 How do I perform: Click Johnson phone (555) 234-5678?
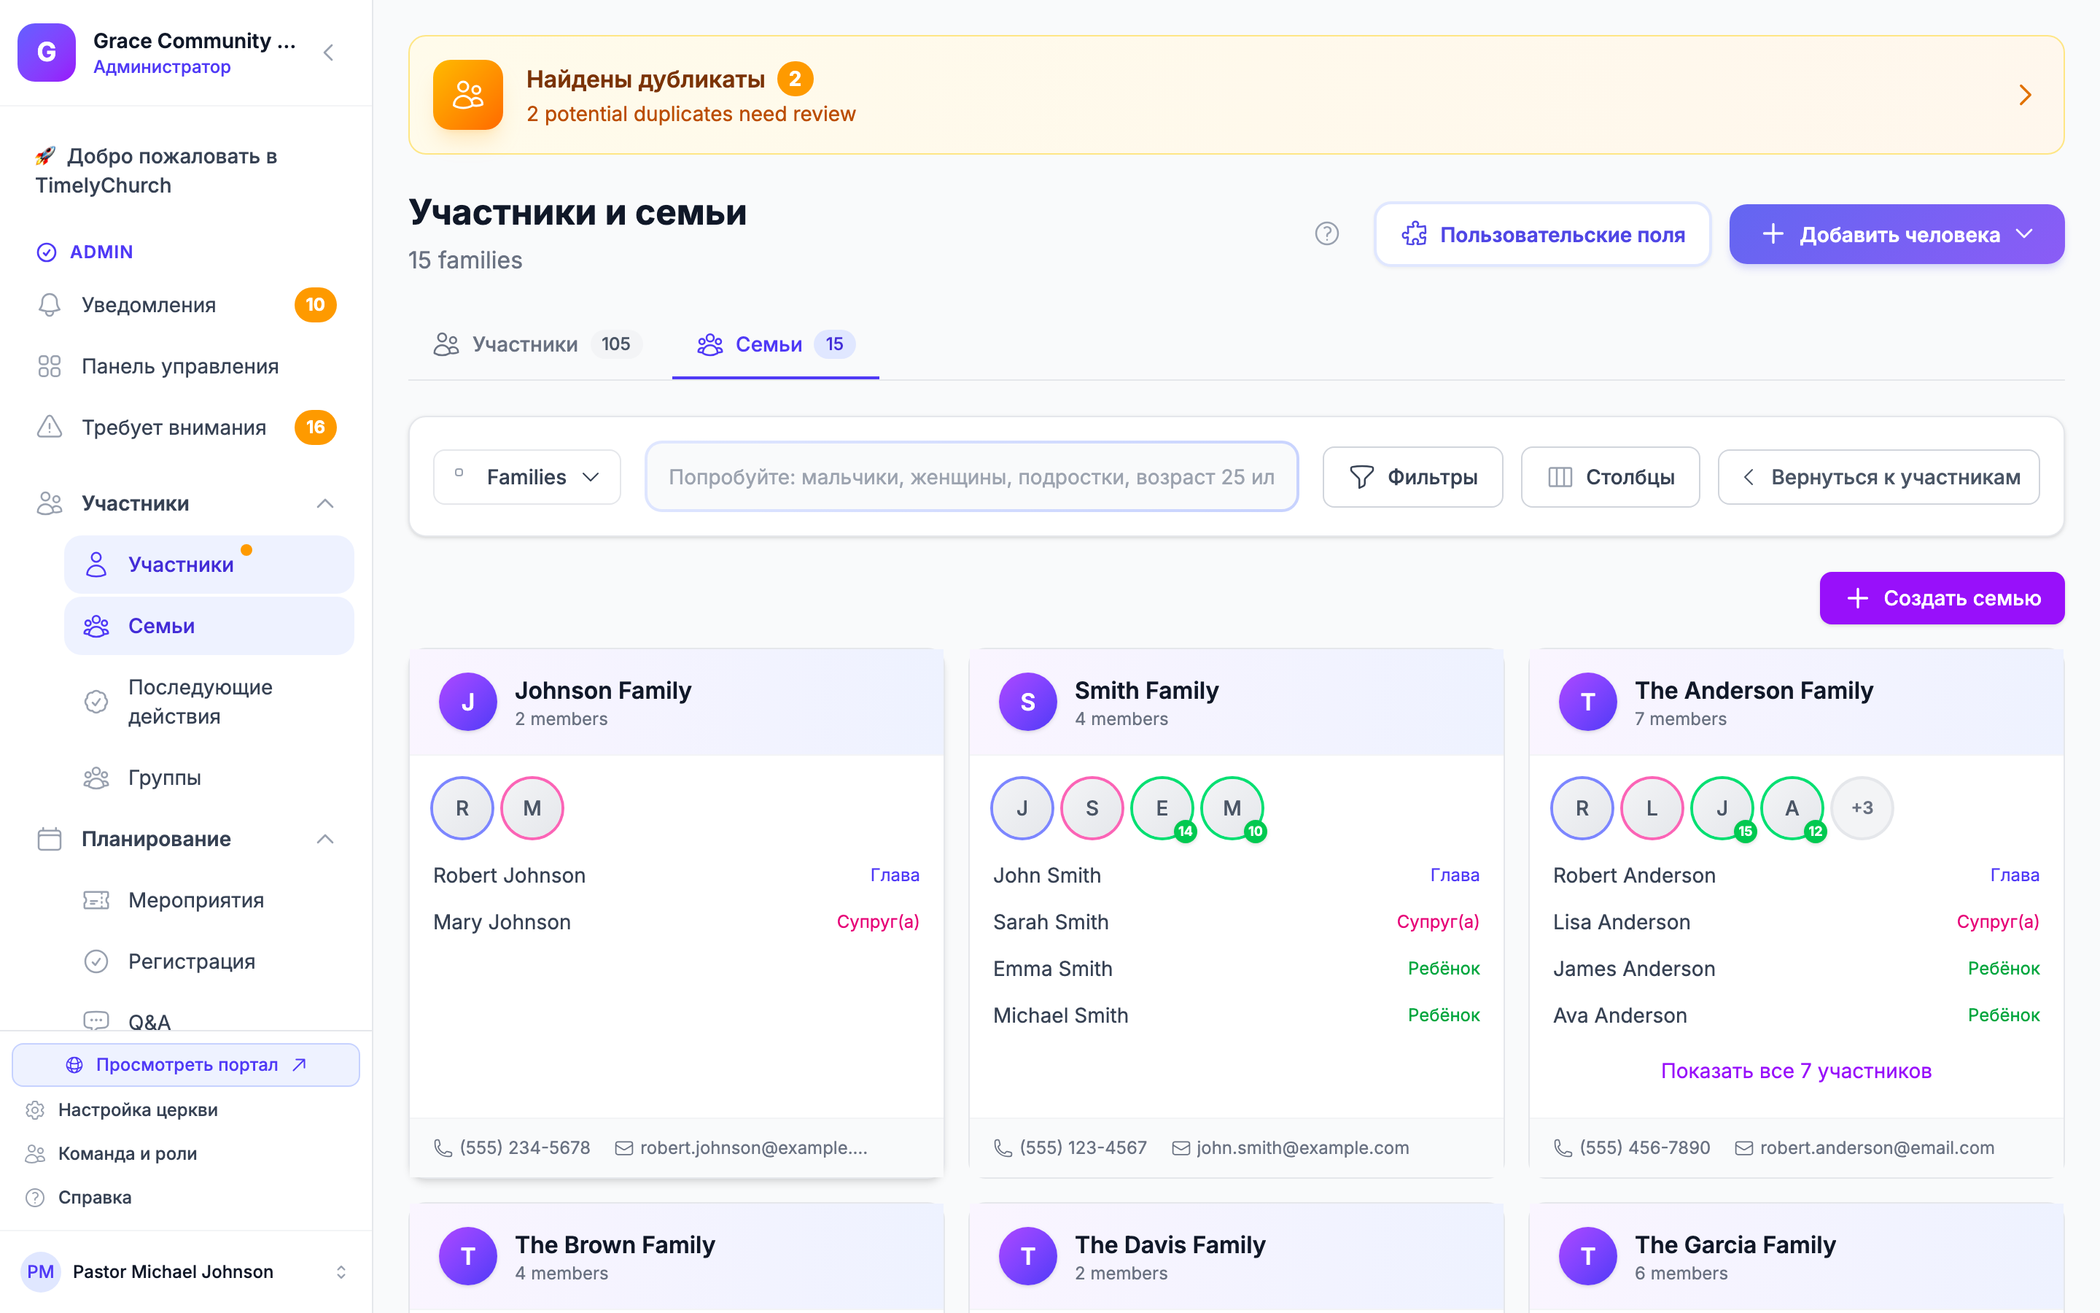[x=512, y=1148]
